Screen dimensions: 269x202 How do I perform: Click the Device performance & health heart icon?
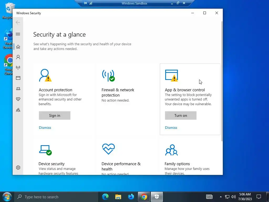pyautogui.click(x=108, y=149)
